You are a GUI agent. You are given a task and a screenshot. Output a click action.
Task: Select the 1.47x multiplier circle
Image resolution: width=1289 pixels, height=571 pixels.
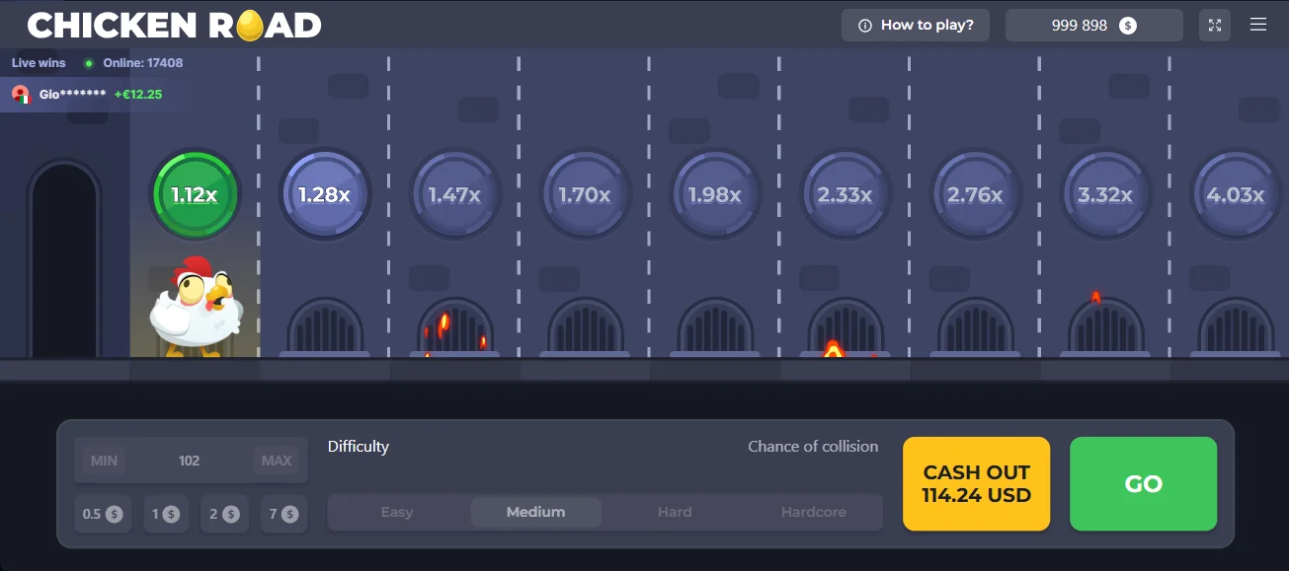[x=454, y=194]
